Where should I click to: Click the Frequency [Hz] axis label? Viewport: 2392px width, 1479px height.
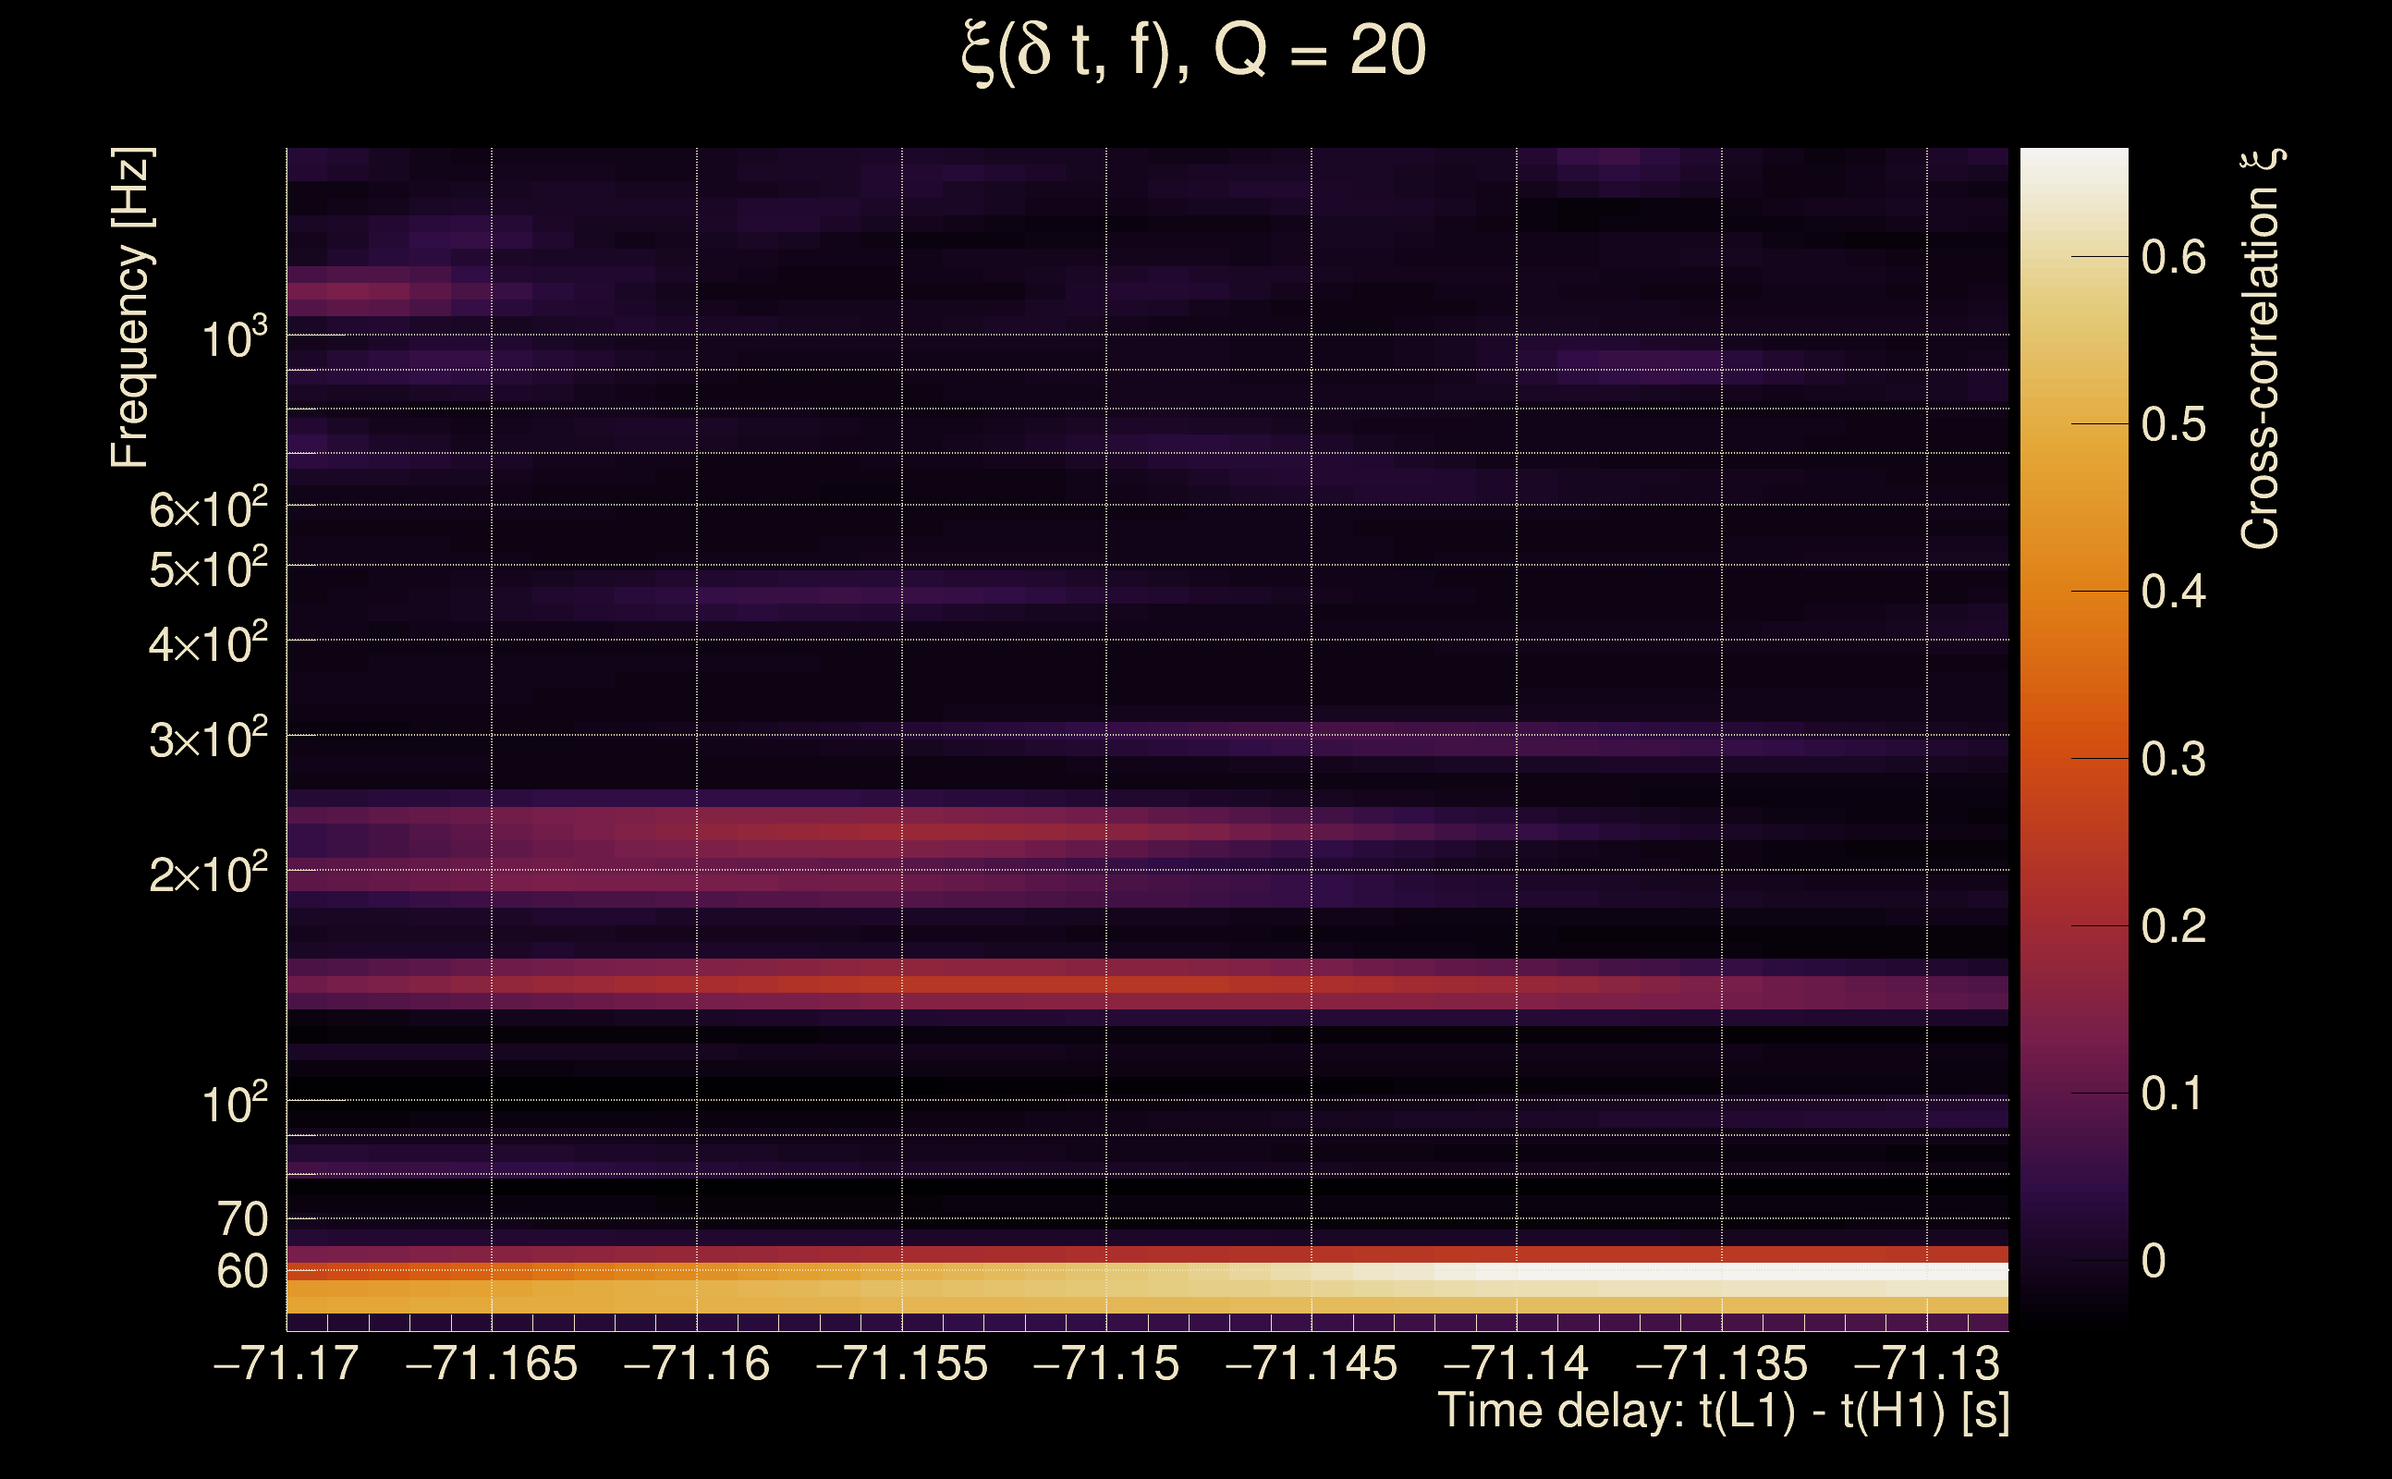[131, 308]
